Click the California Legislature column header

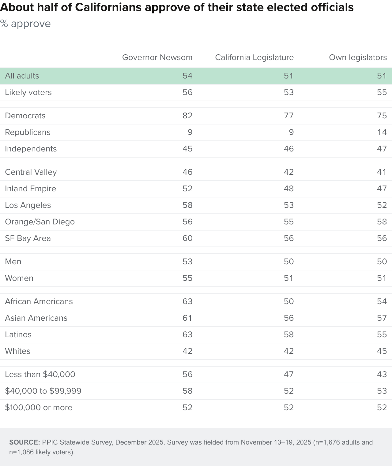click(254, 57)
